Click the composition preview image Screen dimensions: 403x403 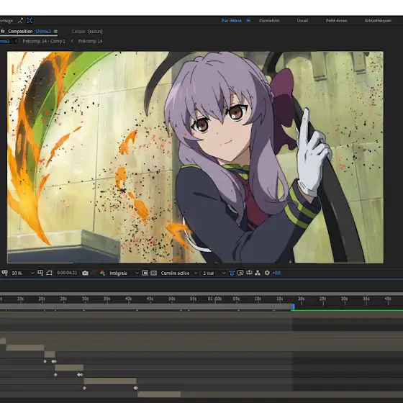(195, 158)
